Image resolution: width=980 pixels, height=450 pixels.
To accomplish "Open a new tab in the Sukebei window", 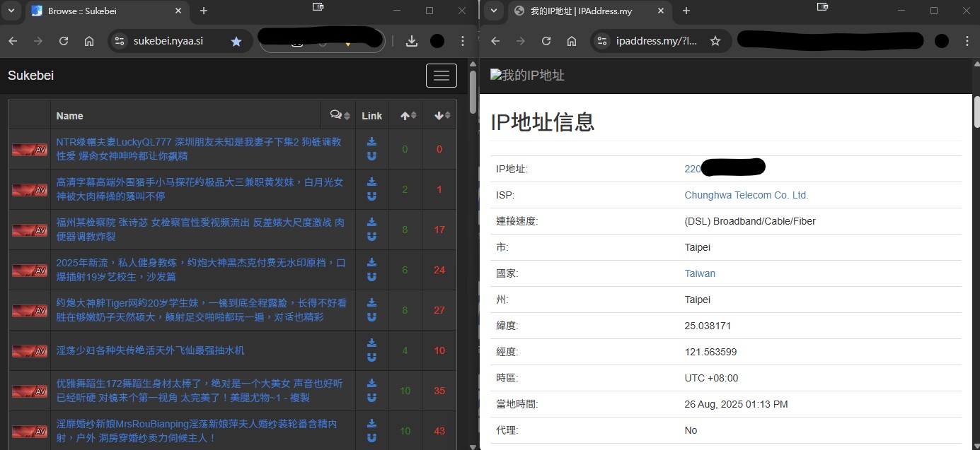I will [204, 11].
